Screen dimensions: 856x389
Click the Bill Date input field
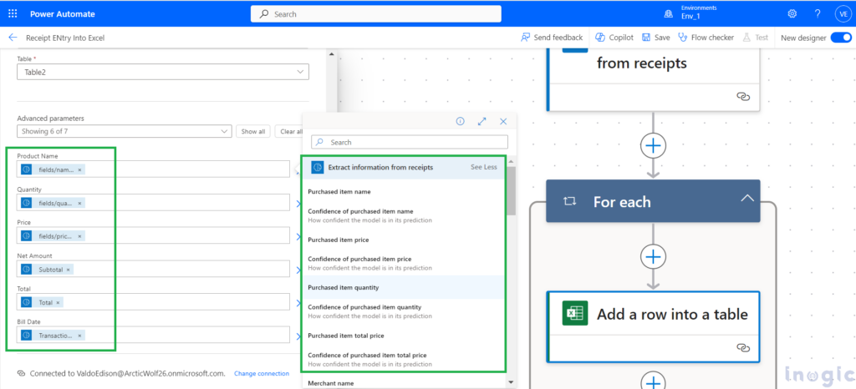(x=154, y=335)
